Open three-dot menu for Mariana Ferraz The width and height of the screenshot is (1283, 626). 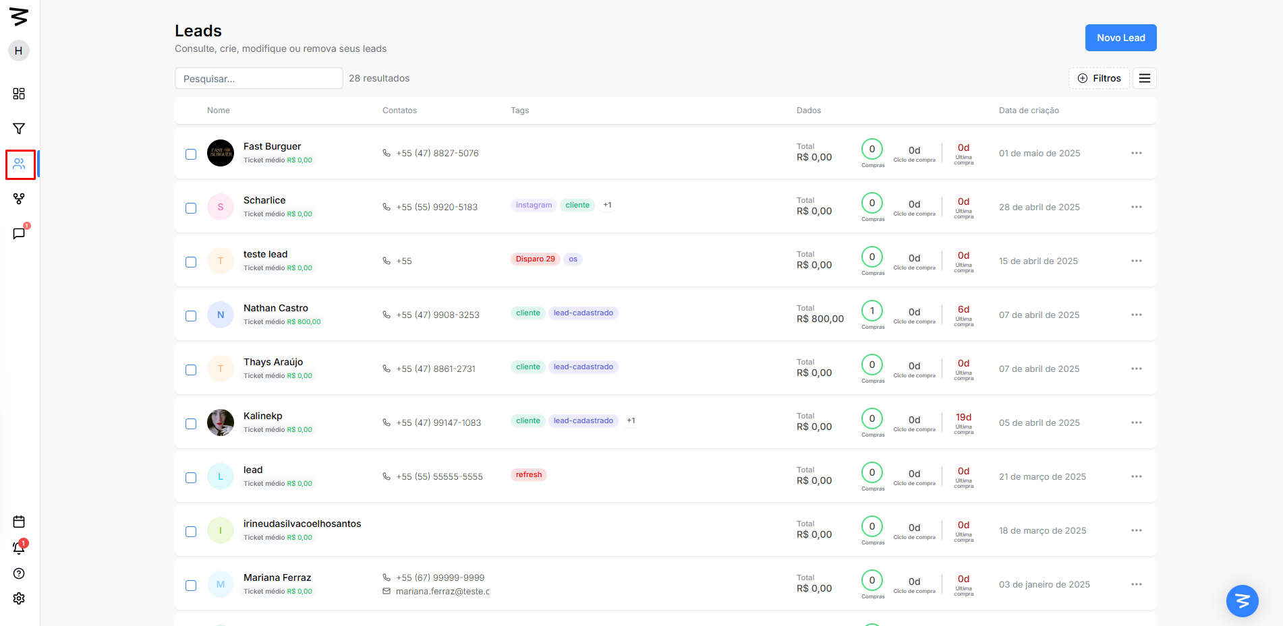pos(1137,584)
